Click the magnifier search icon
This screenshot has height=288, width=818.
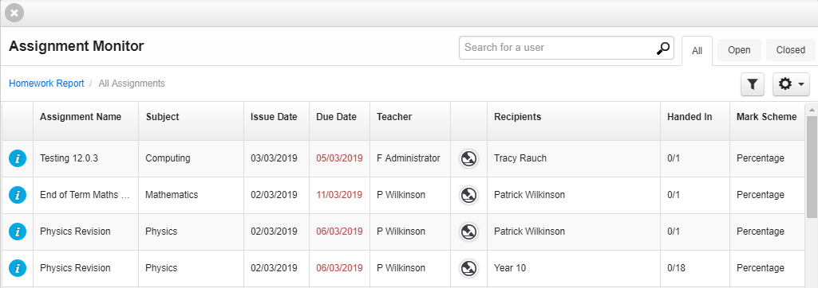pyautogui.click(x=662, y=48)
